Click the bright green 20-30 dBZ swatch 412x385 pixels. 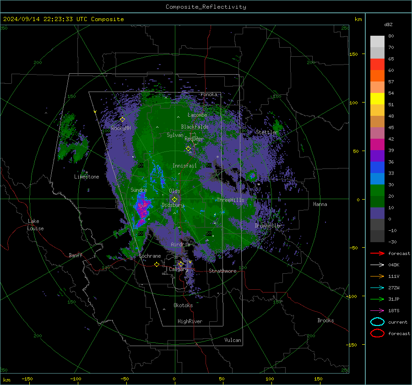(377, 190)
